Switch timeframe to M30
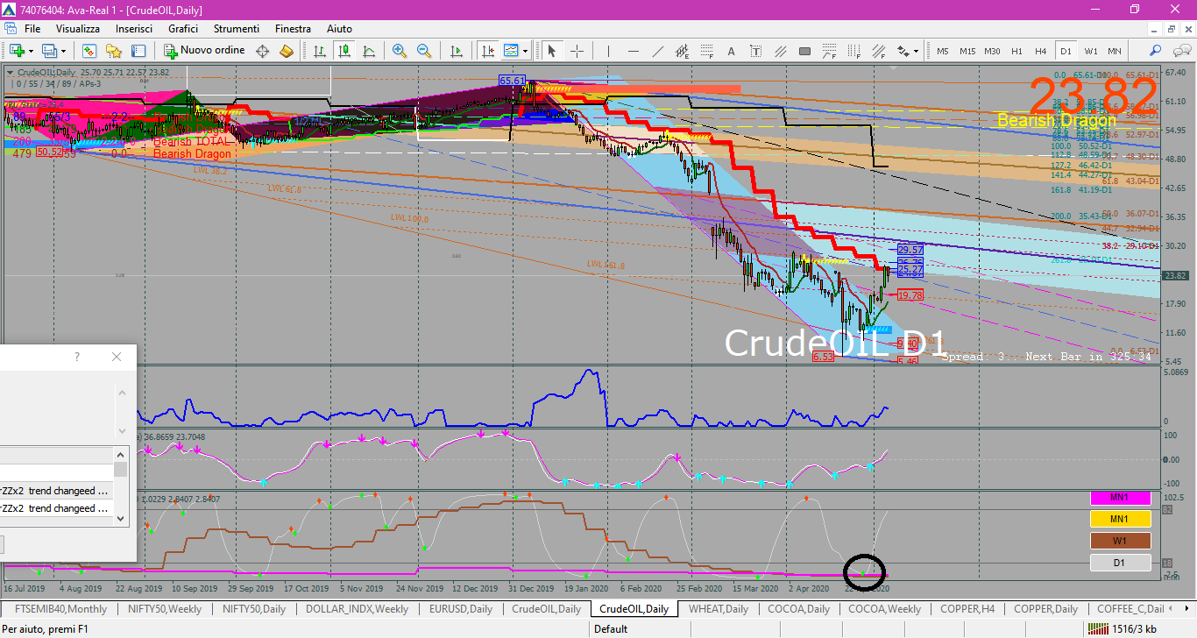Screen dimensions: 1197x638 992,51
